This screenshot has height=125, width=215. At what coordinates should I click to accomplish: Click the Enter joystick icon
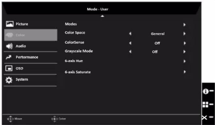[54, 119]
